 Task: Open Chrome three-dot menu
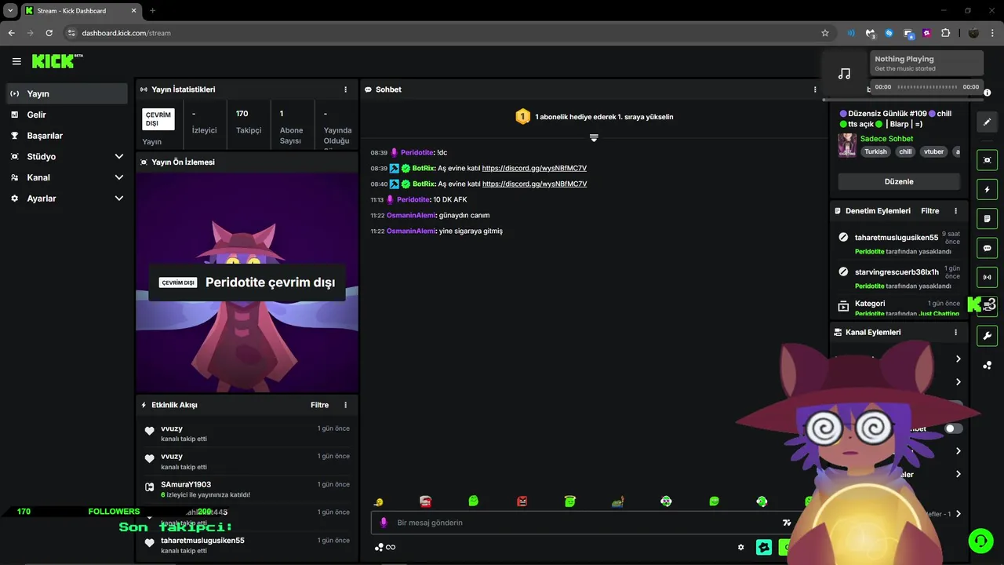click(993, 33)
